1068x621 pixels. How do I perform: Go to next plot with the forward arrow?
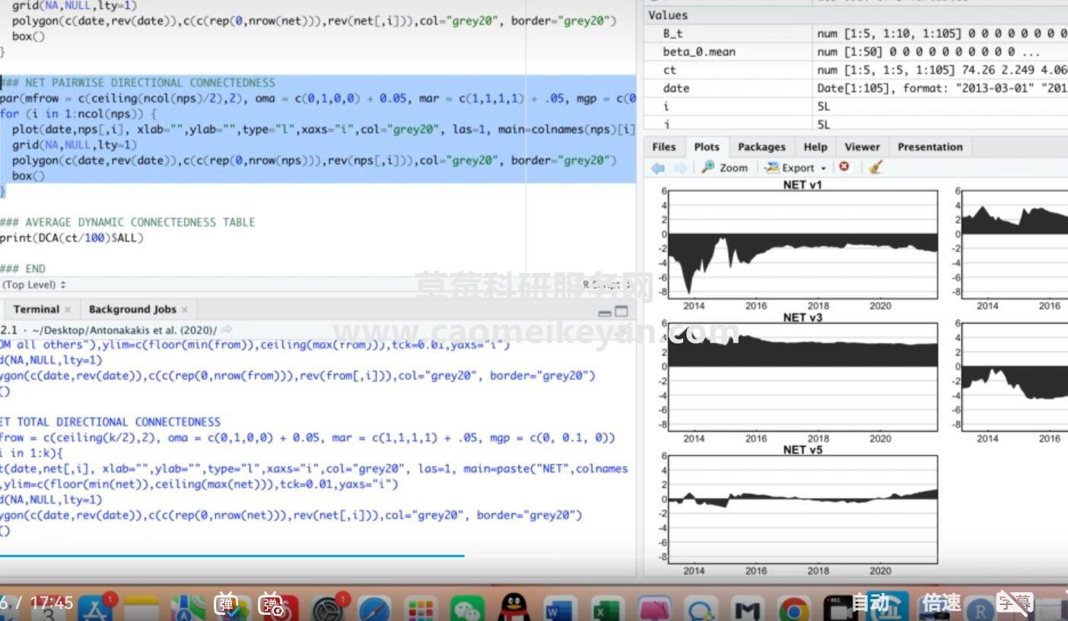click(x=680, y=168)
